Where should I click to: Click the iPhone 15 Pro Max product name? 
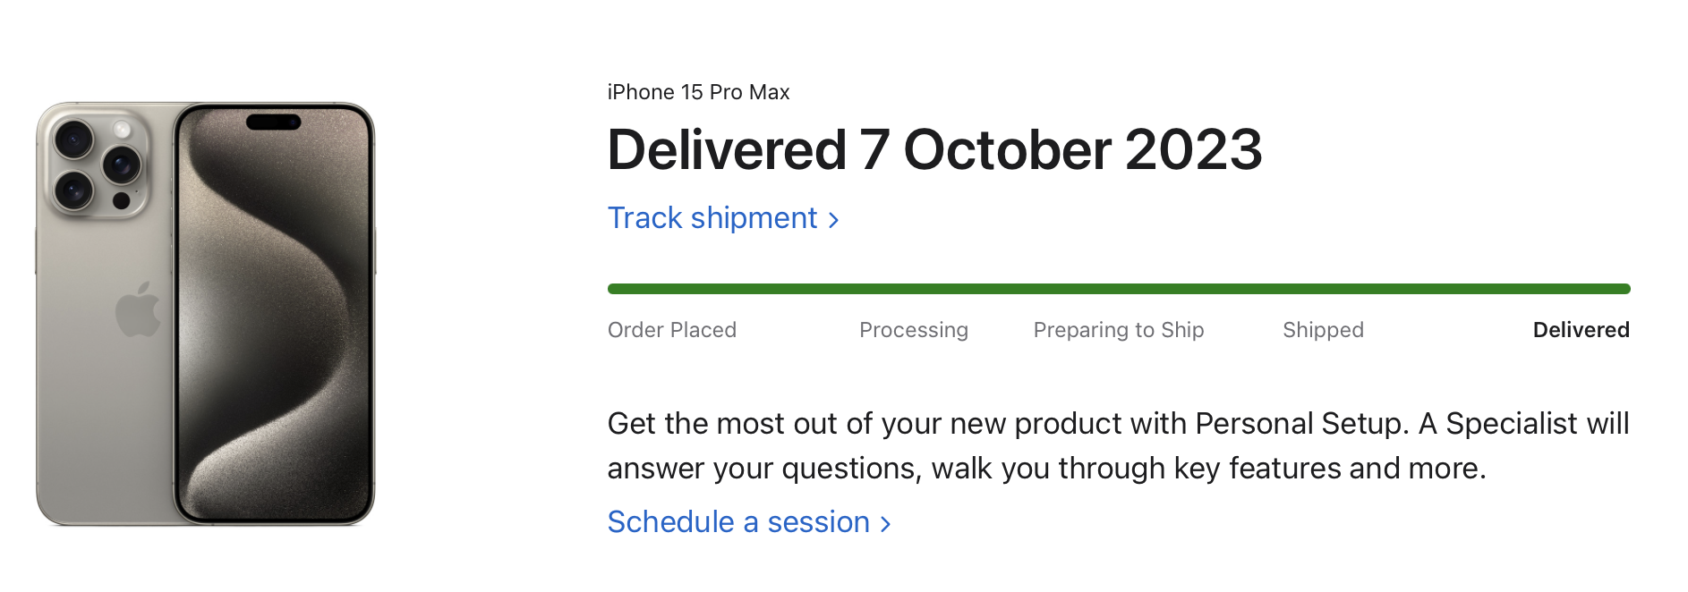click(x=698, y=92)
